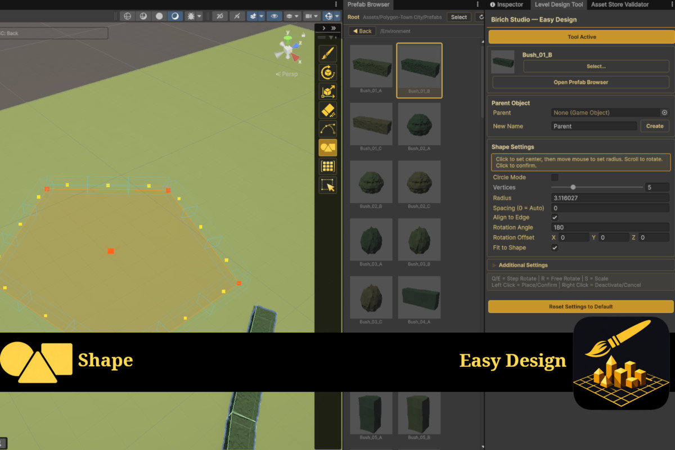Screen dimensions: 675x450
Task: Click Open Prefab Browser button
Action: pyautogui.click(x=581, y=82)
